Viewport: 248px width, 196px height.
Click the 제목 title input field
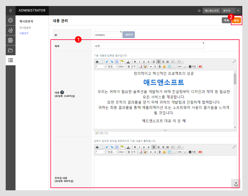click(149, 46)
